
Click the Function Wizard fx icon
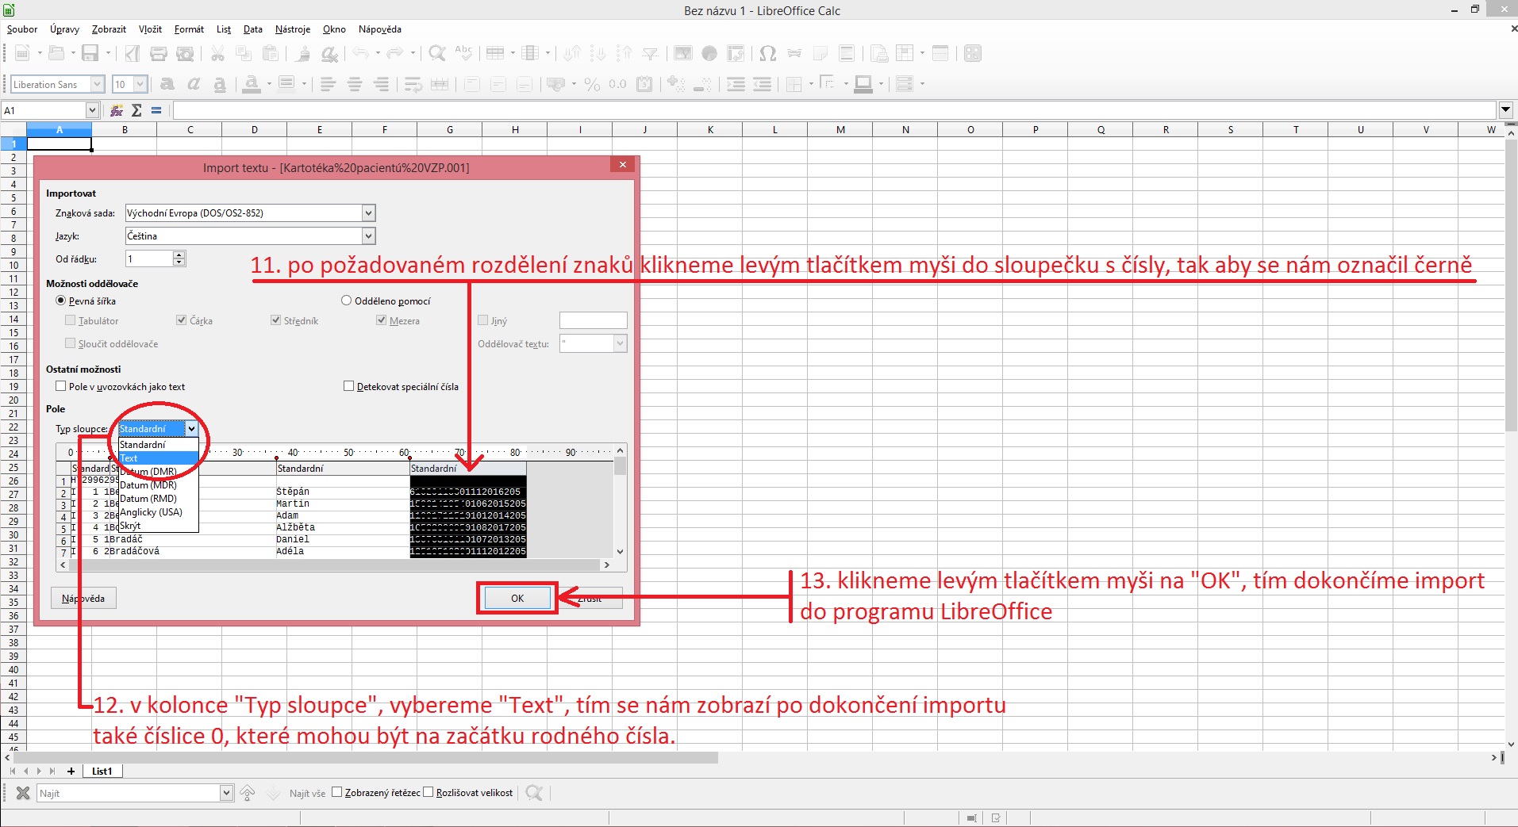(117, 110)
